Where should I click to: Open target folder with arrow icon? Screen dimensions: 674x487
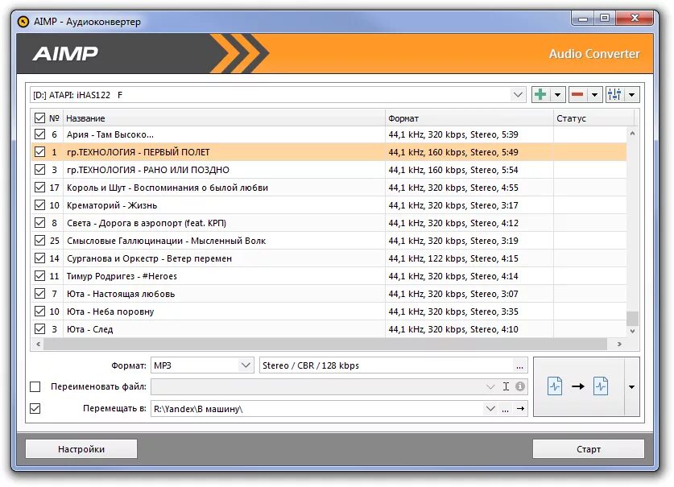click(520, 409)
